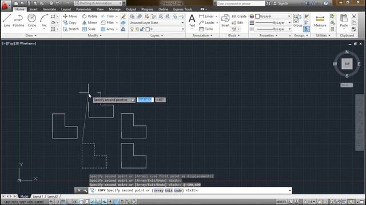Viewport: 366px width, 205px height.
Task: Click the Group tool
Action: click(297, 20)
